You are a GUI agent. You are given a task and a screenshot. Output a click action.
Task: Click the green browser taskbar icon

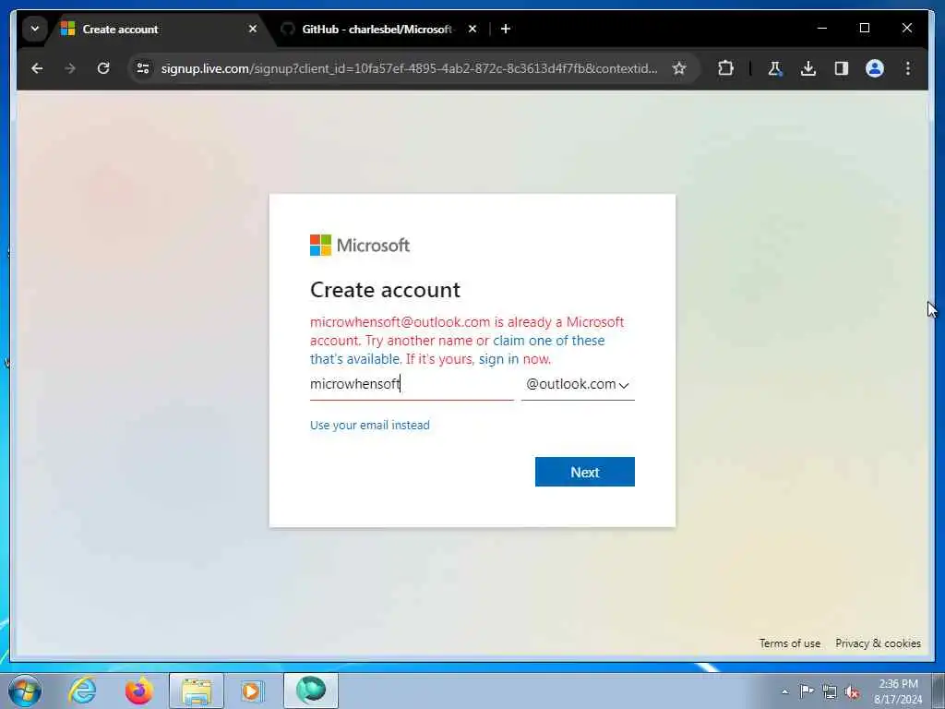(x=310, y=691)
